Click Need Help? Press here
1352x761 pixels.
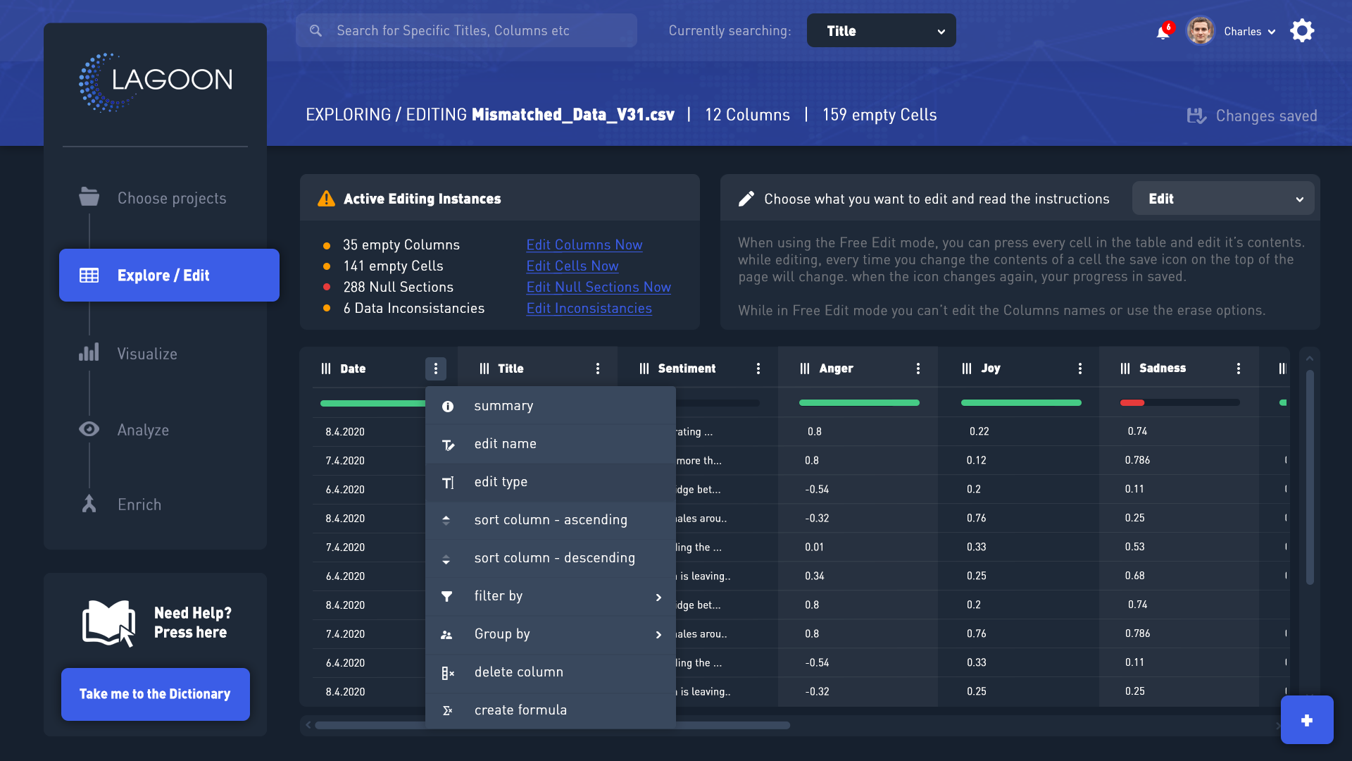[192, 623]
